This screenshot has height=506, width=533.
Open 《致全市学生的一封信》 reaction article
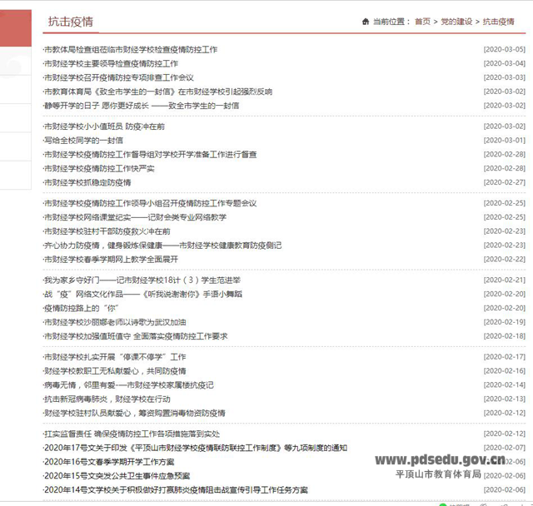[x=147, y=92]
